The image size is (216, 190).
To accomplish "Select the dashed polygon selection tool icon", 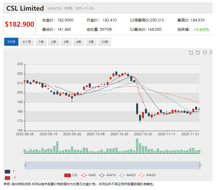I will [205, 52].
